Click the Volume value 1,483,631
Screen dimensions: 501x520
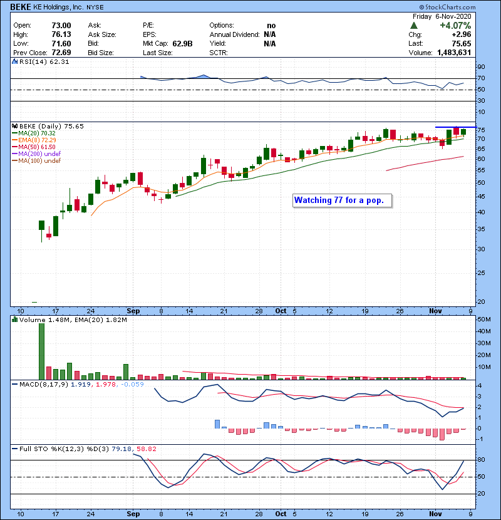point(454,53)
